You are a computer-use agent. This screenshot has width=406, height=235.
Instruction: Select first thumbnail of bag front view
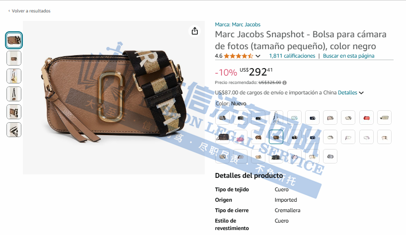coord(14,40)
